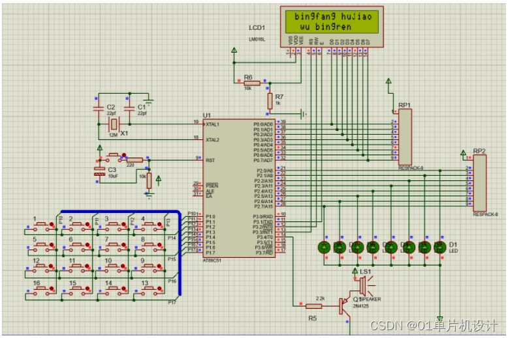
Task: Click keypad push button 3
Action: point(113,226)
